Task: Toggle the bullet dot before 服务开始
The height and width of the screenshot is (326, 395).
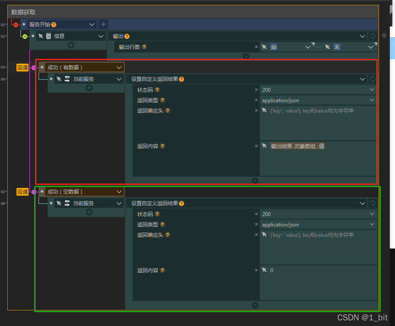Action: click(x=24, y=24)
